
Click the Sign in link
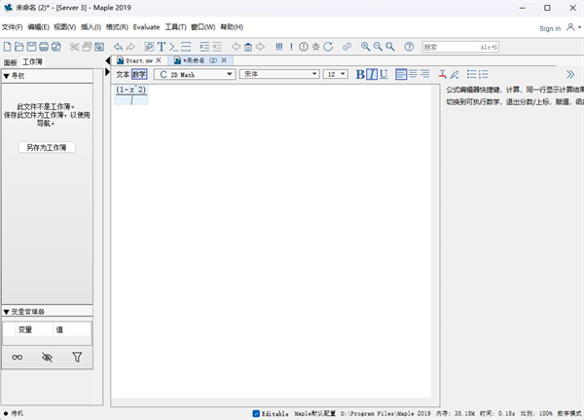pos(549,28)
